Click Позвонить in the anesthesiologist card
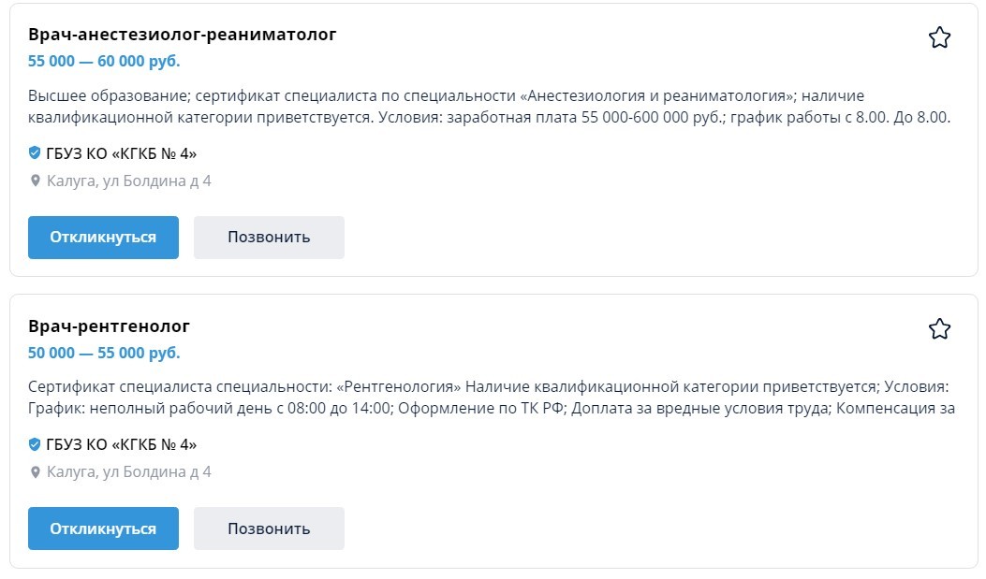986x579 pixels. tap(269, 238)
